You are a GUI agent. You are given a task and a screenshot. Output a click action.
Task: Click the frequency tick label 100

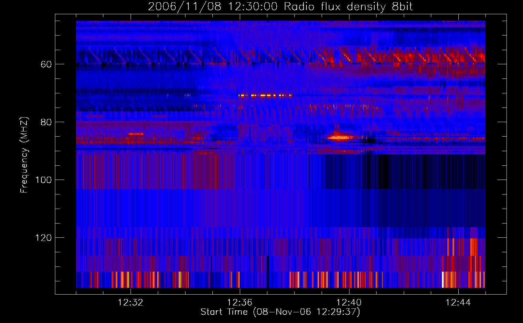pos(43,180)
